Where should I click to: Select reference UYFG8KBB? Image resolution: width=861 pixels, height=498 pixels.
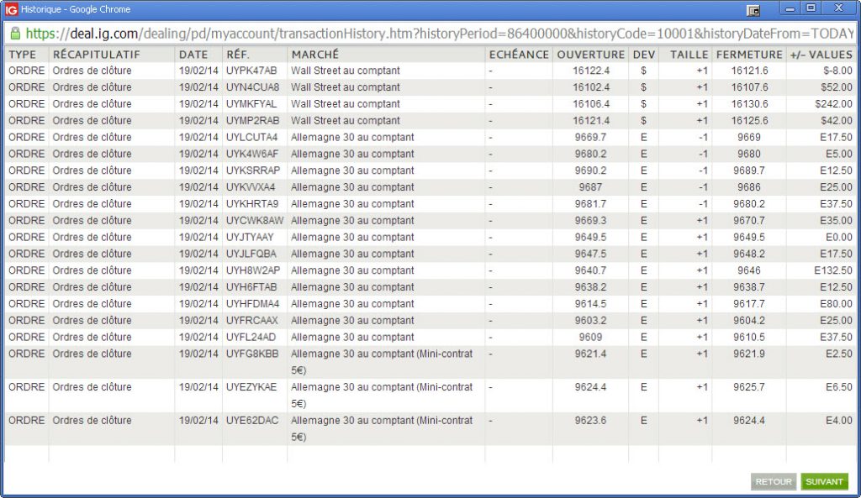point(252,354)
